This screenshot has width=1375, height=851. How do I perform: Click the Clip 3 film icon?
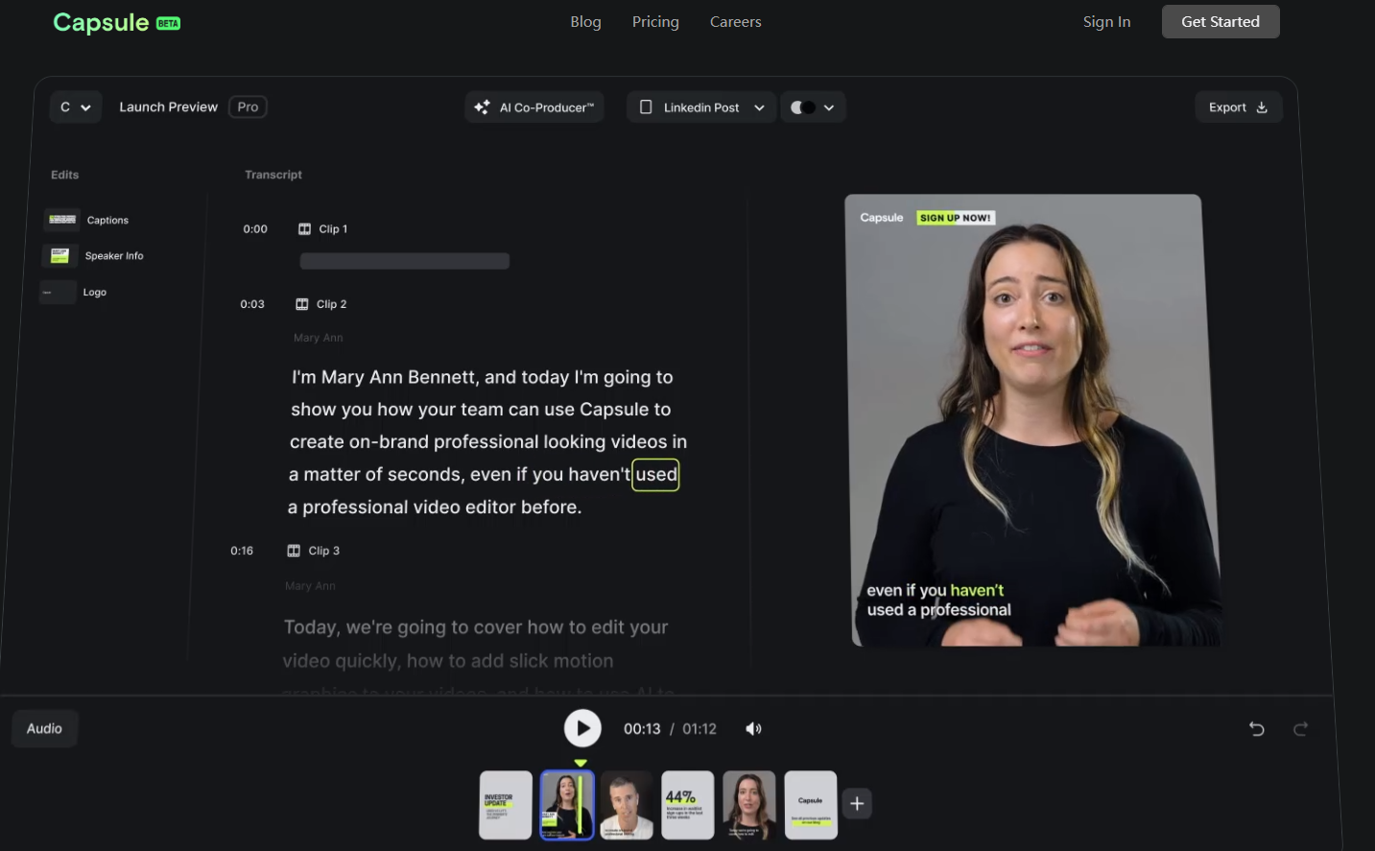tap(294, 551)
